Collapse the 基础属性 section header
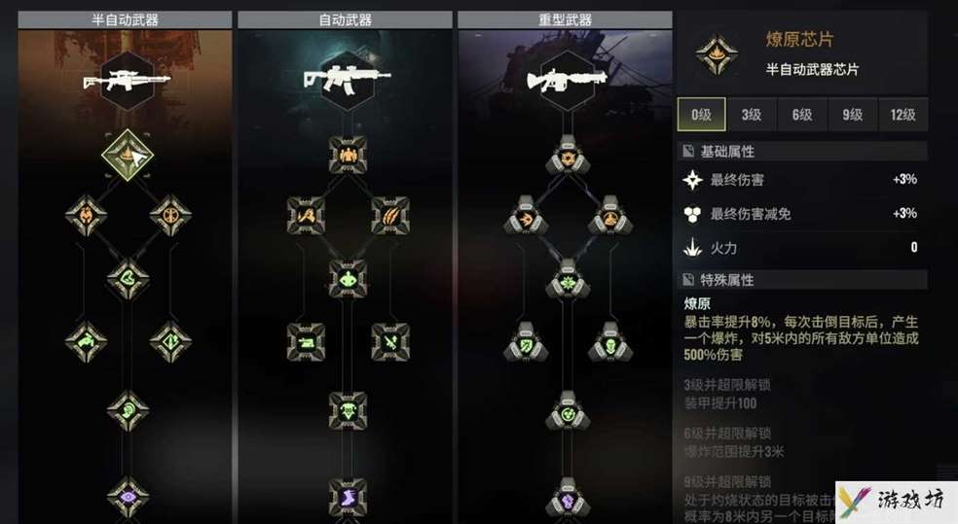 [802, 152]
